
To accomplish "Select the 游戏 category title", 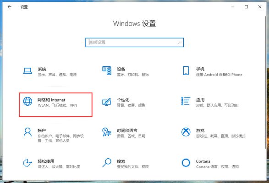I will 200,130.
